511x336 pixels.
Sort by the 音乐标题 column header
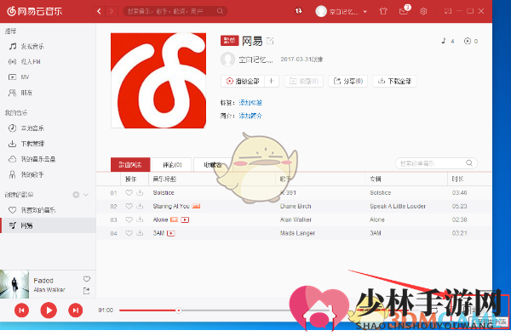(x=164, y=179)
